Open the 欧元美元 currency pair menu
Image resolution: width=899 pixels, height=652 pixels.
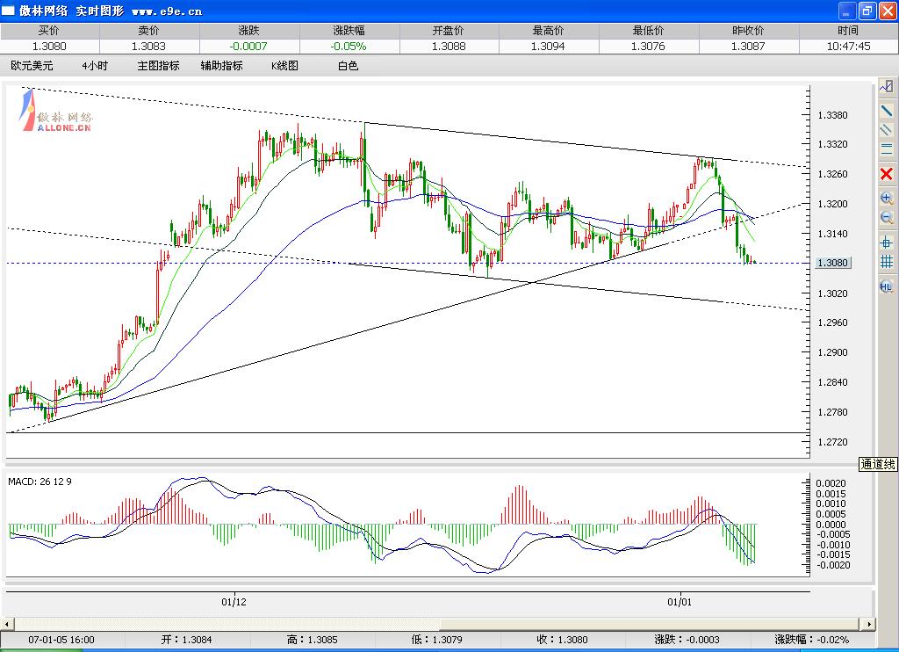[x=32, y=66]
